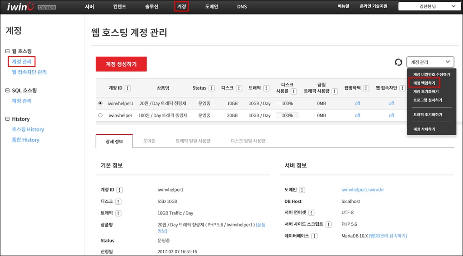Collapse the SQL 호스팅 sidebar section
This screenshot has width=463, height=256.
(x=7, y=90)
